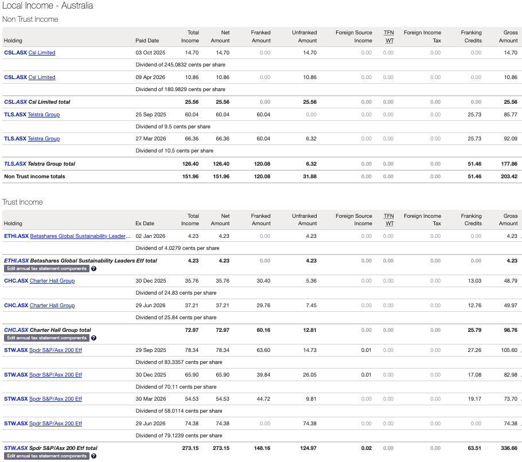522x462 pixels.
Task: Click CSL.ASX code in 03 Oct 2025 row
Action: (15, 53)
